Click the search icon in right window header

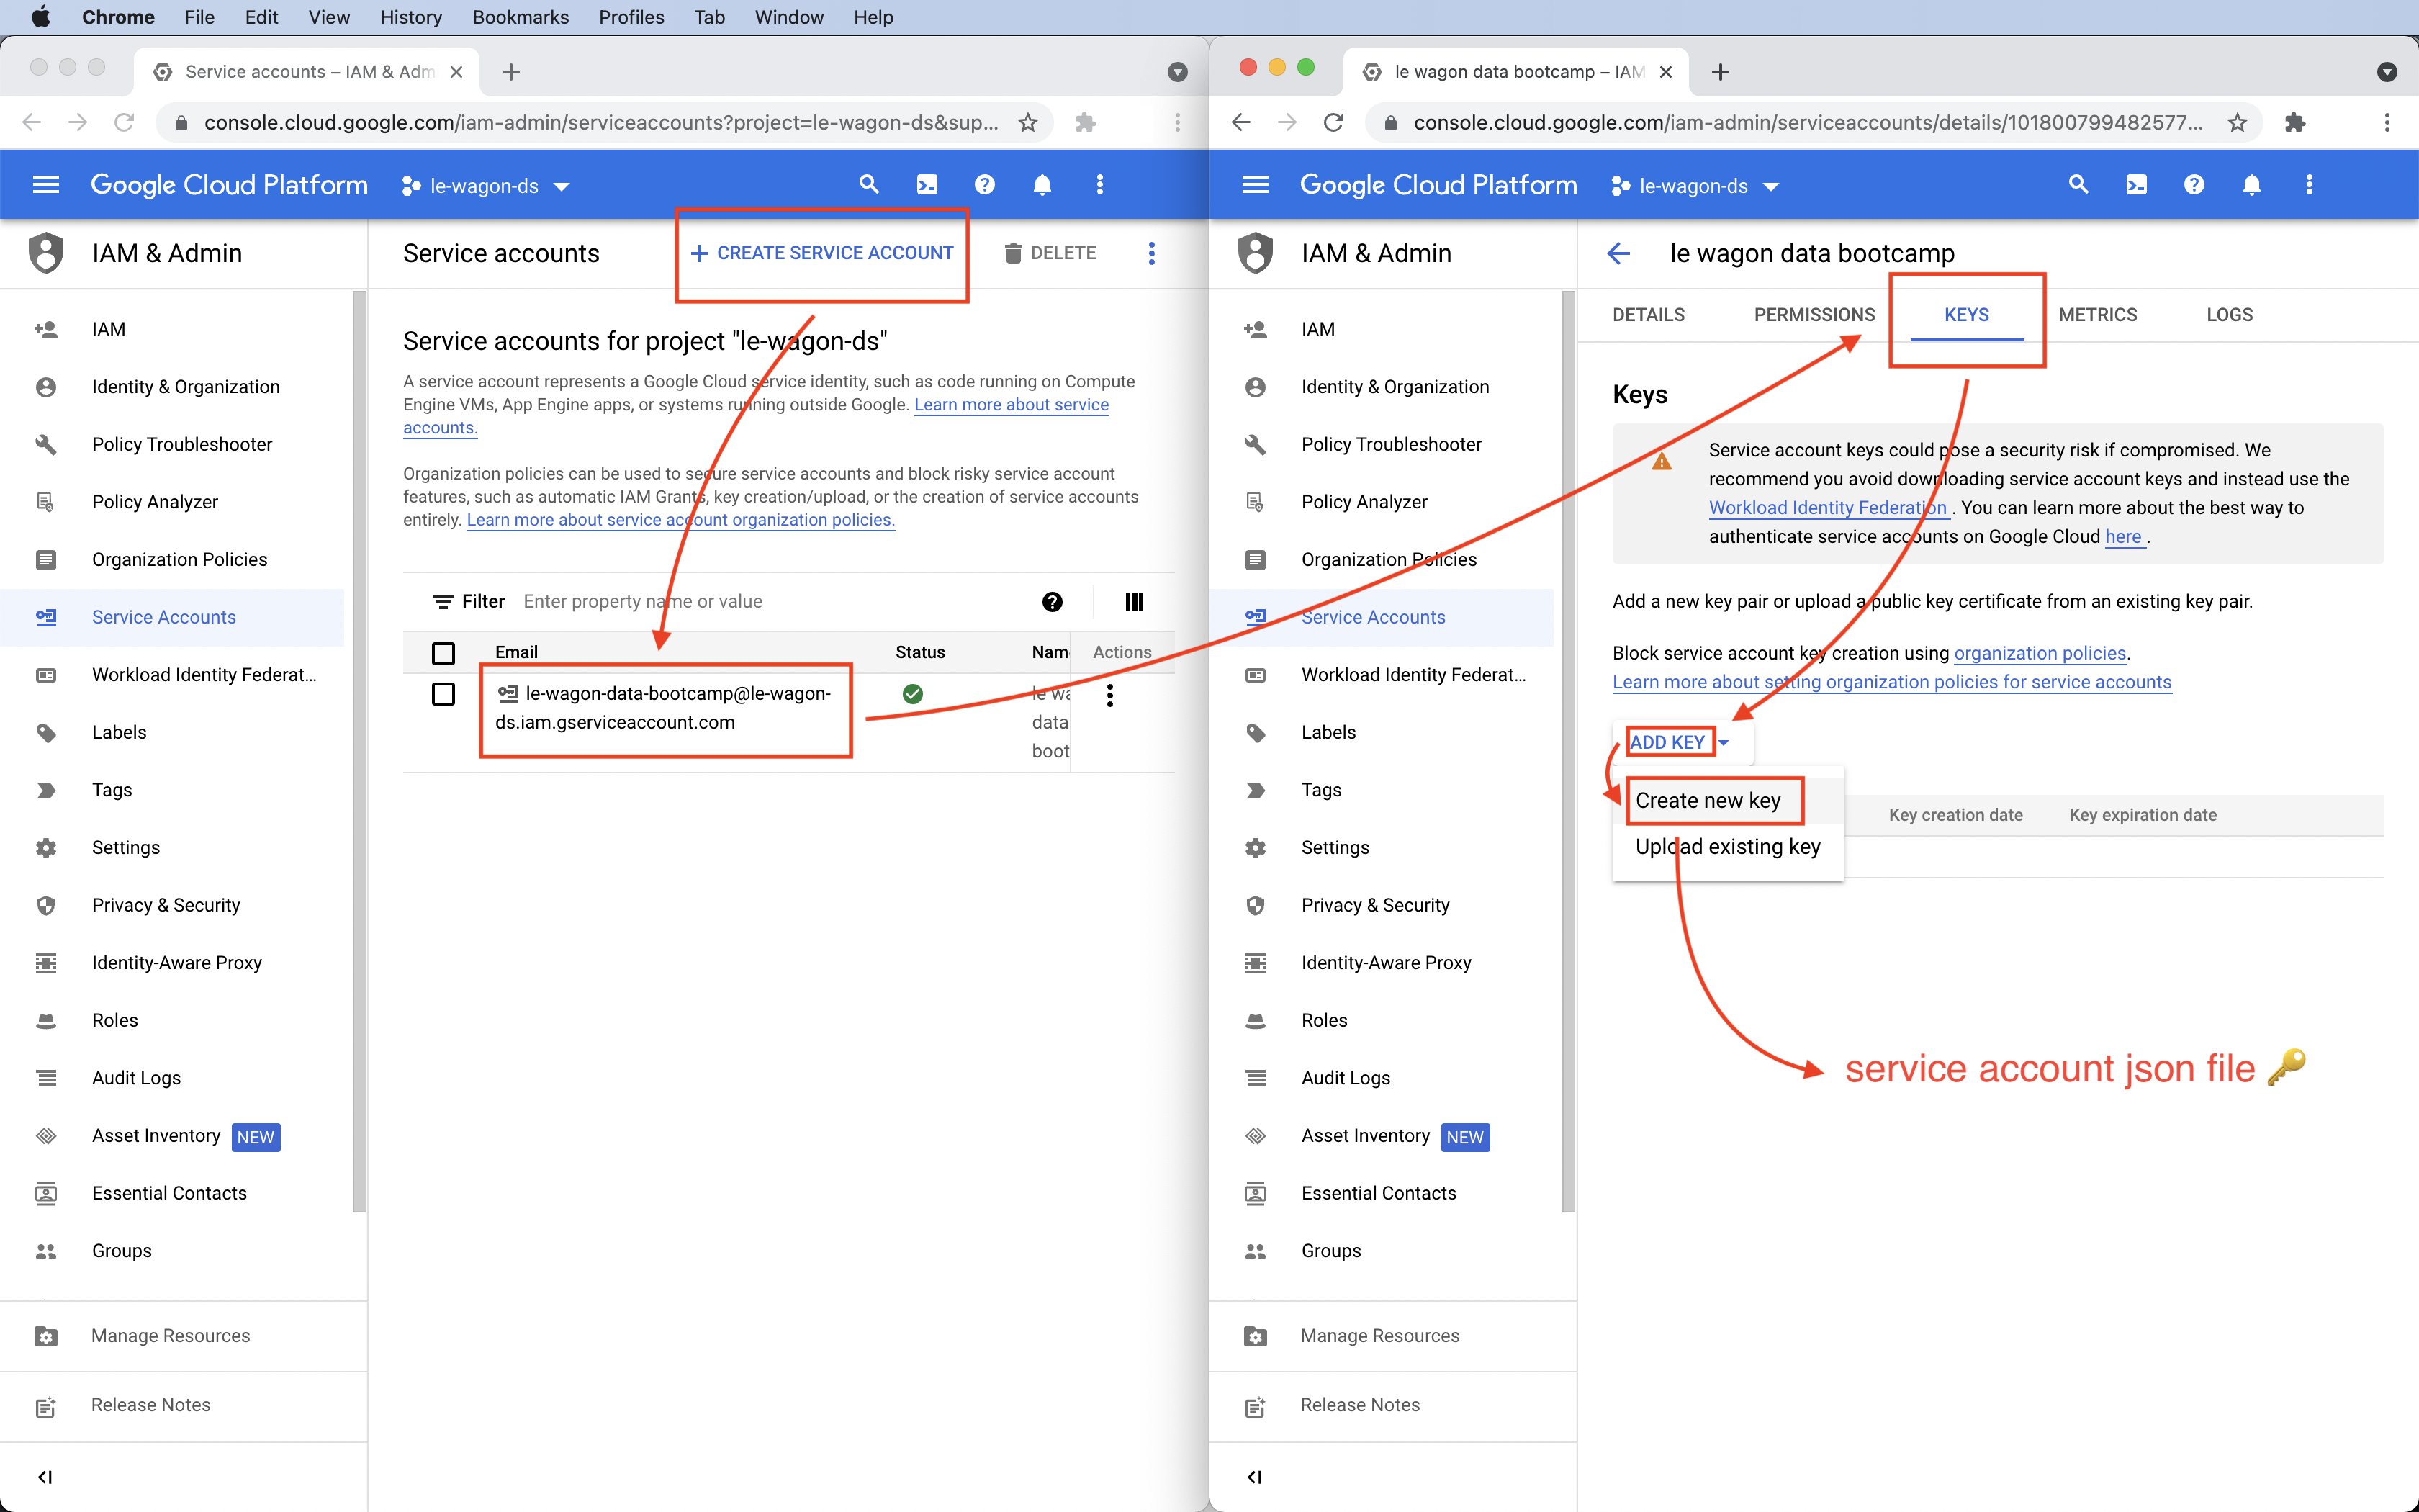pyautogui.click(x=2078, y=185)
